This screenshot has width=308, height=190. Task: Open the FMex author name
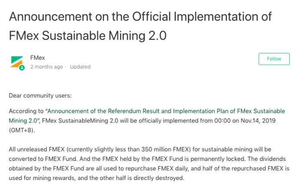(x=37, y=58)
